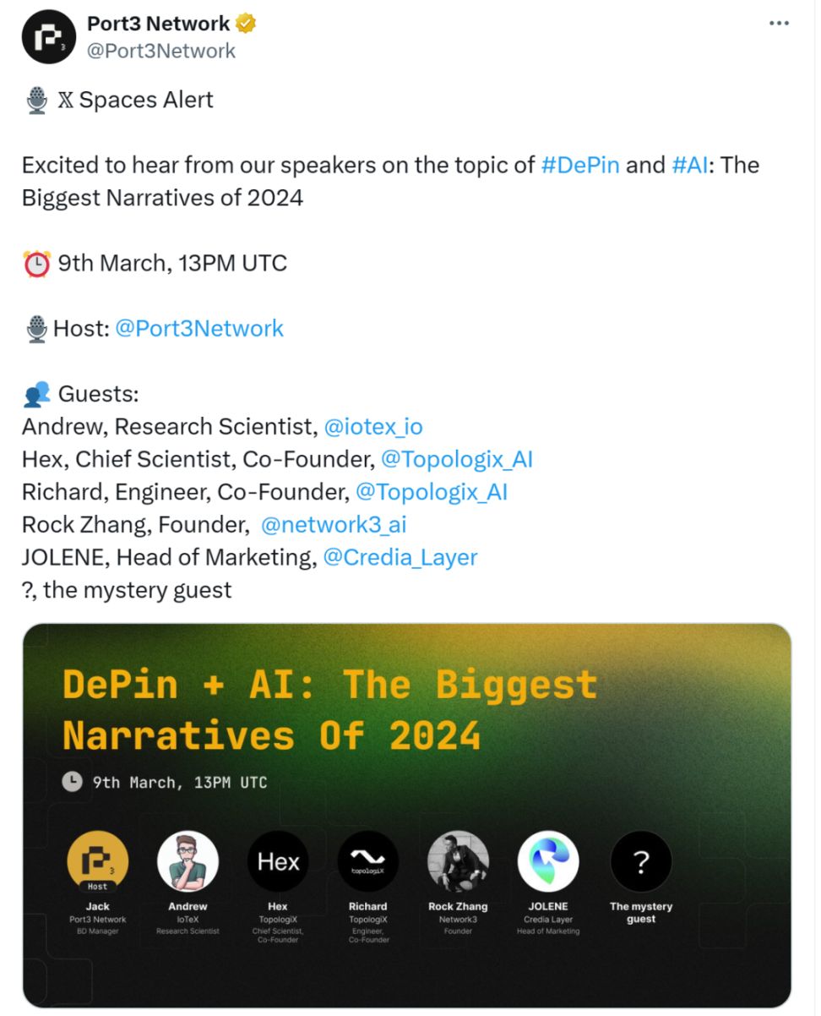The width and height of the screenshot is (821, 1016).
Task: Open the @Credia_Layer mention link
Action: [x=400, y=558]
